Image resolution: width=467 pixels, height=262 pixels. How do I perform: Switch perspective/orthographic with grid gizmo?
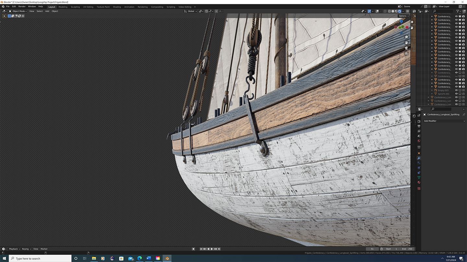click(406, 53)
